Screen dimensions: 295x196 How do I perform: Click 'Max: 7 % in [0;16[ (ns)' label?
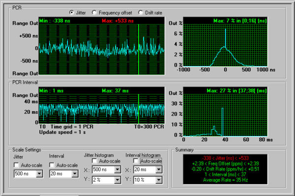click(x=240, y=21)
